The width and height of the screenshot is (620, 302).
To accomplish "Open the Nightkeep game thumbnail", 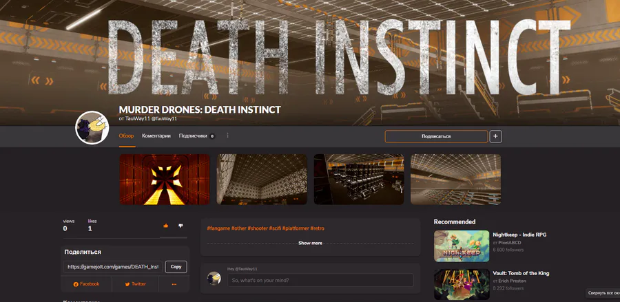I will point(462,246).
